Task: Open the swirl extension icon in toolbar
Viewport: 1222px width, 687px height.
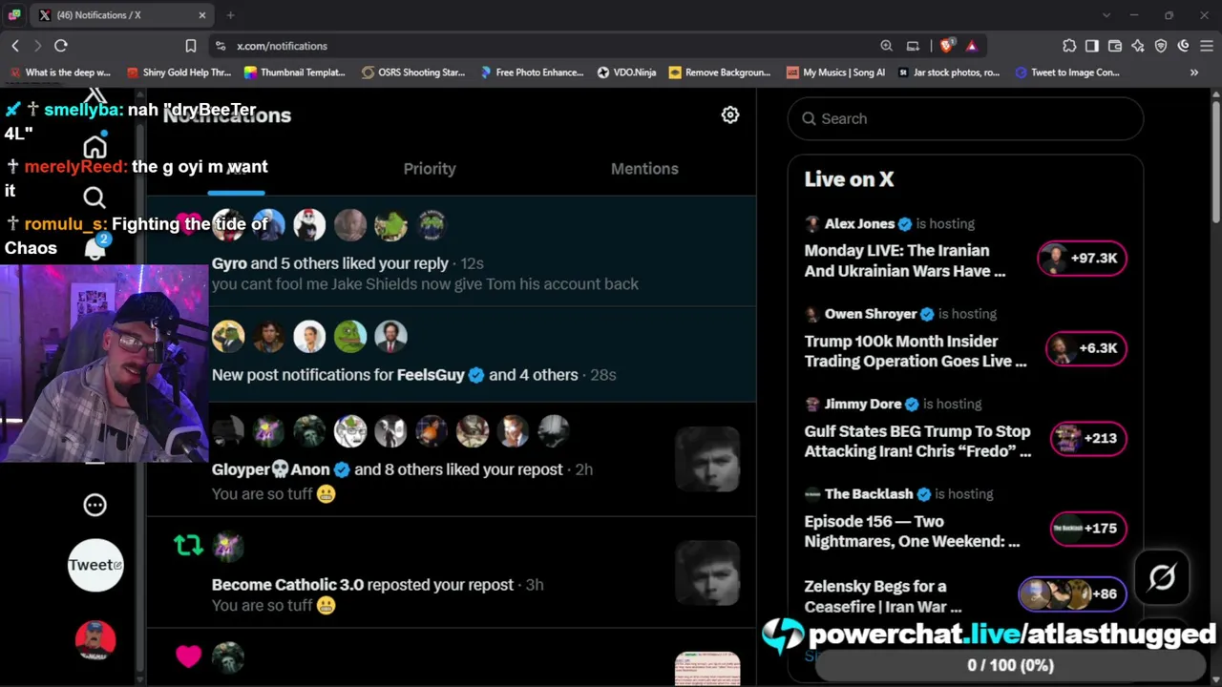Action: (1184, 46)
